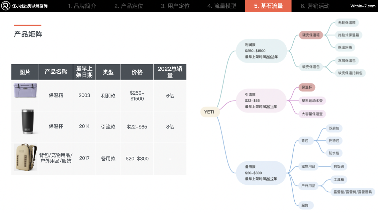Viewport: 378px width, 213px height.
Task: Select the YETI root node
Action: click(210, 112)
